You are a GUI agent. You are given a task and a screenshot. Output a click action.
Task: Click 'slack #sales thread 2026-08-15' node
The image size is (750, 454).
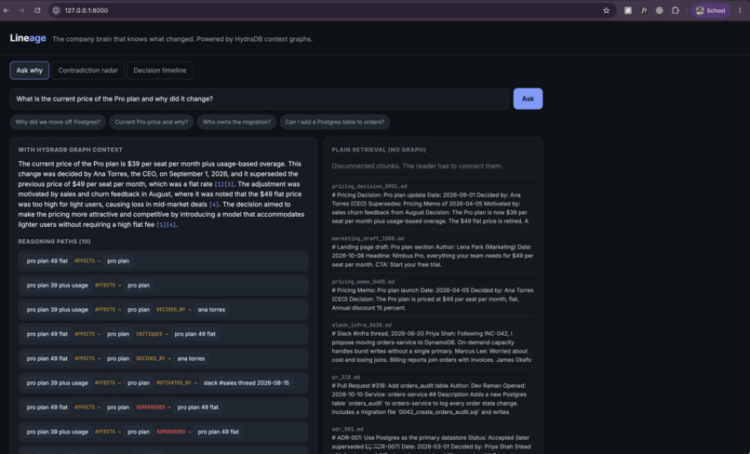pos(247,382)
